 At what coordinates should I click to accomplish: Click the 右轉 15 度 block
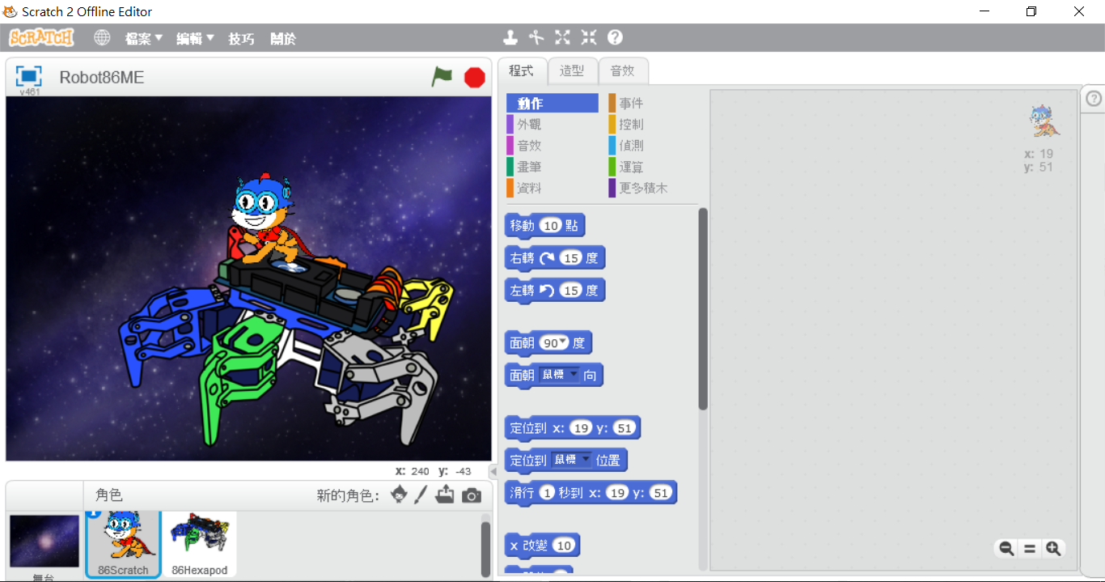(x=555, y=258)
